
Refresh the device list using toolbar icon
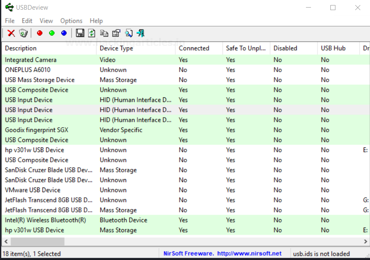pos(92,33)
